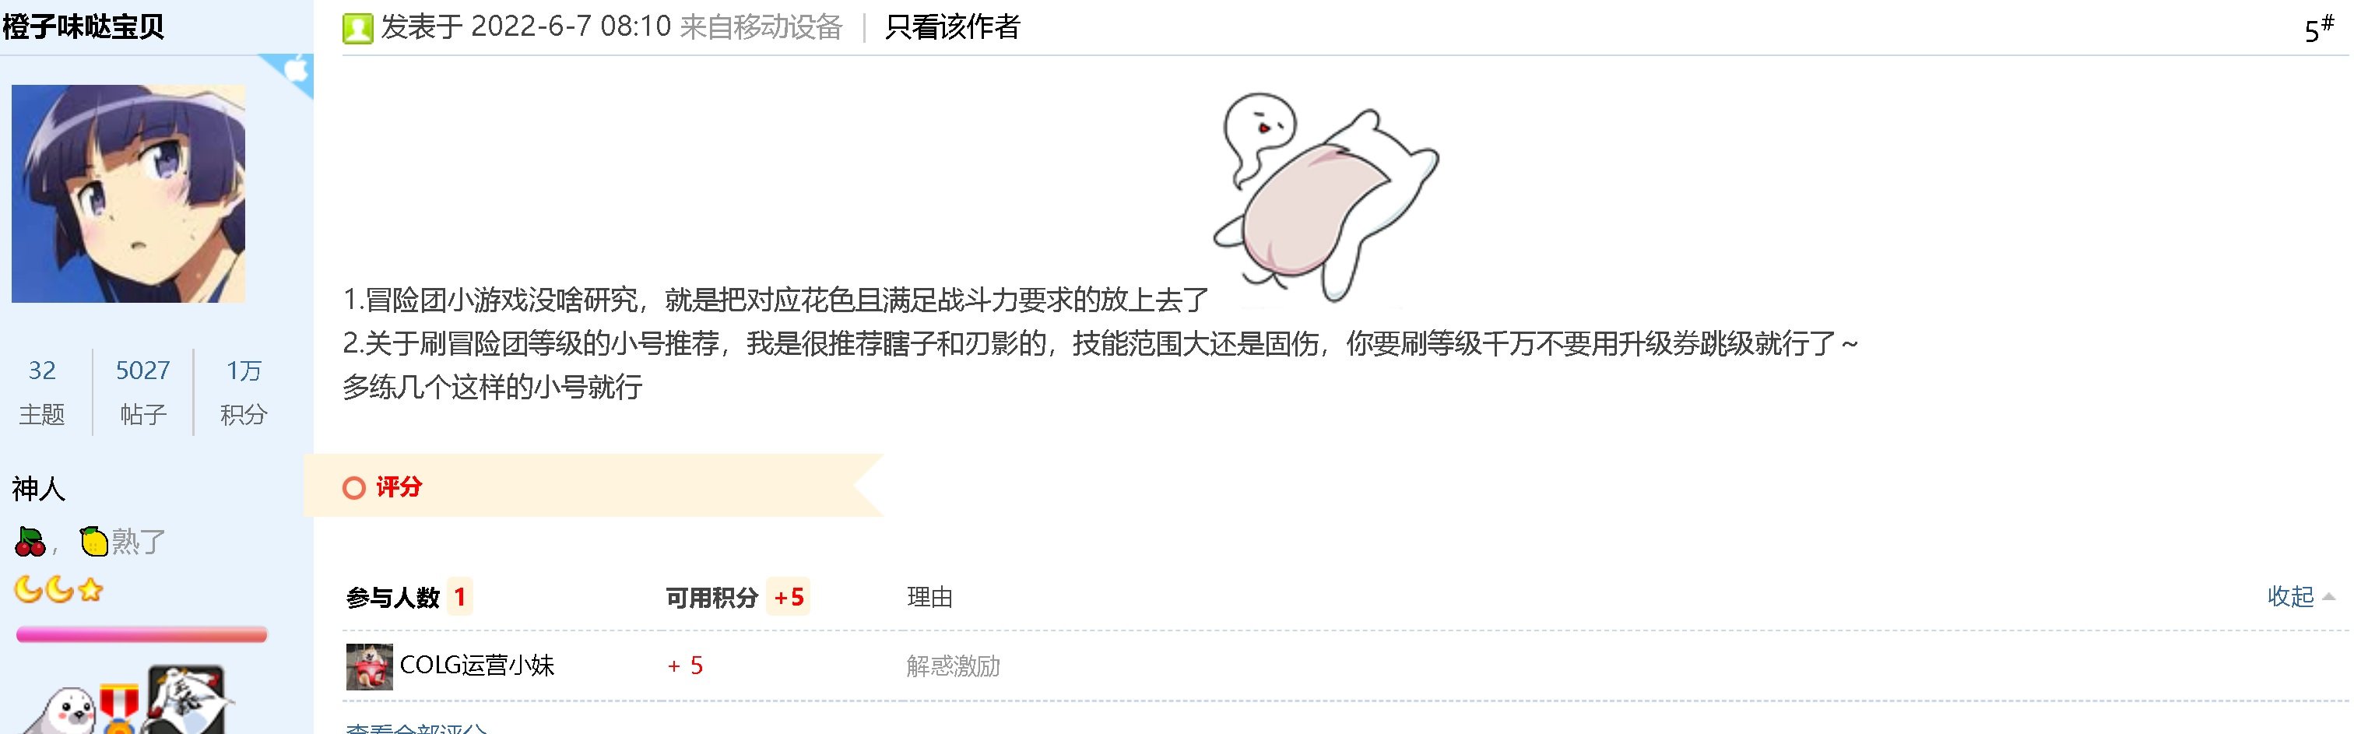Click the pink progress bar under rank
This screenshot has width=2354, height=734.
click(142, 634)
